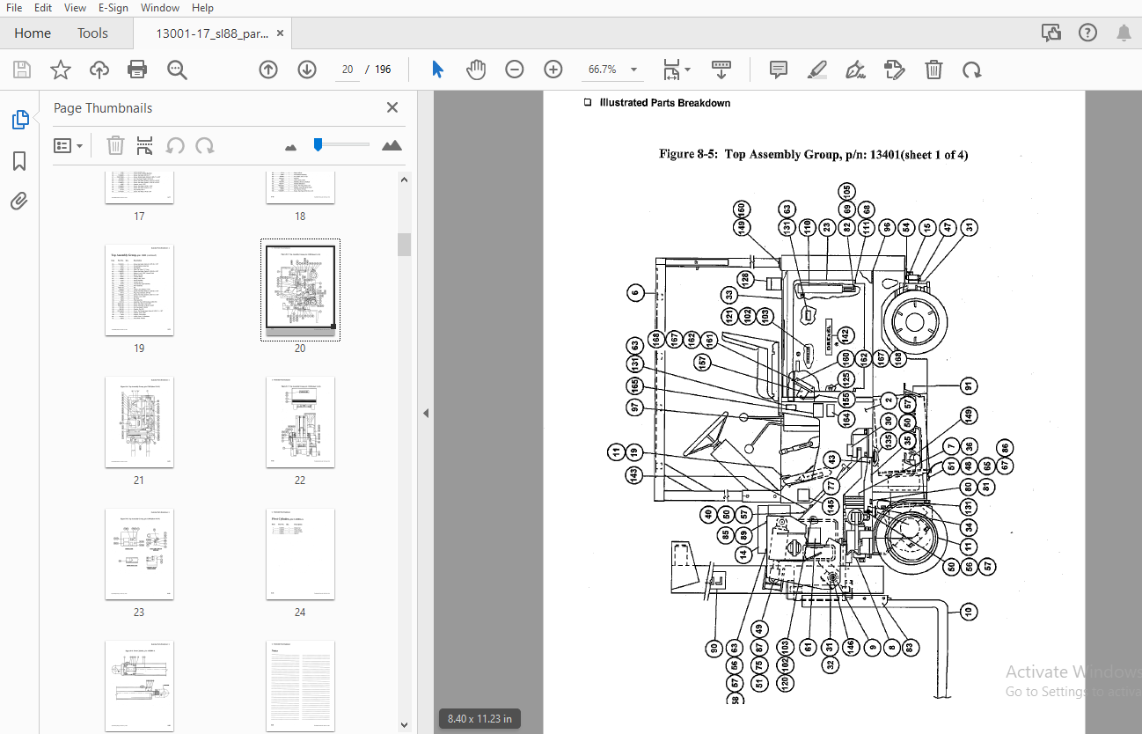The image size is (1142, 734).
Task: Open the Sign document pen tool
Action: pos(855,70)
